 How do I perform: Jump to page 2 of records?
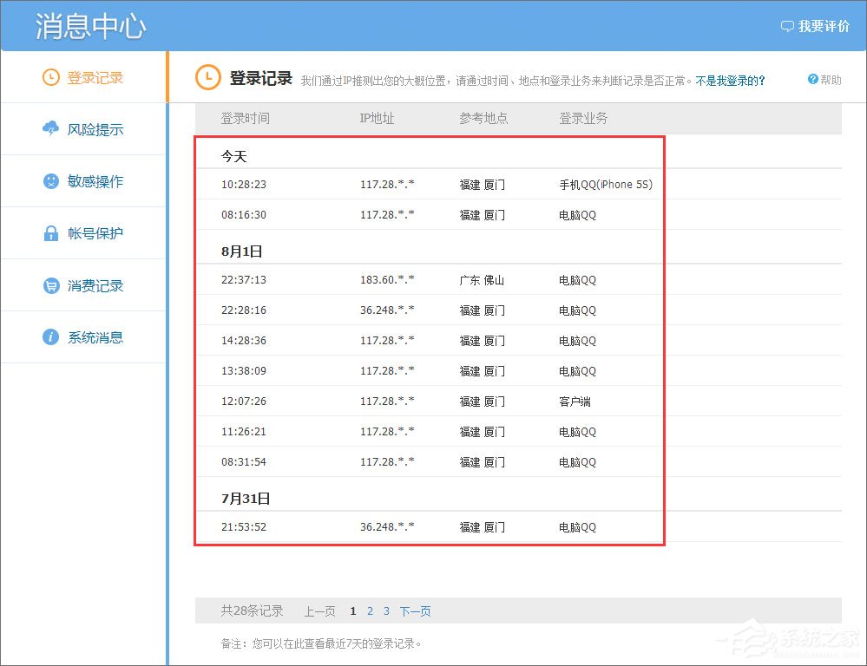pos(370,610)
